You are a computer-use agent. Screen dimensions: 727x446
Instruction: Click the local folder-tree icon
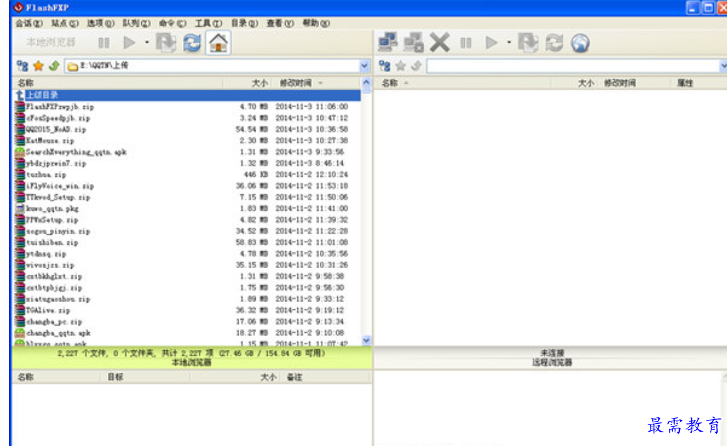click(x=22, y=66)
